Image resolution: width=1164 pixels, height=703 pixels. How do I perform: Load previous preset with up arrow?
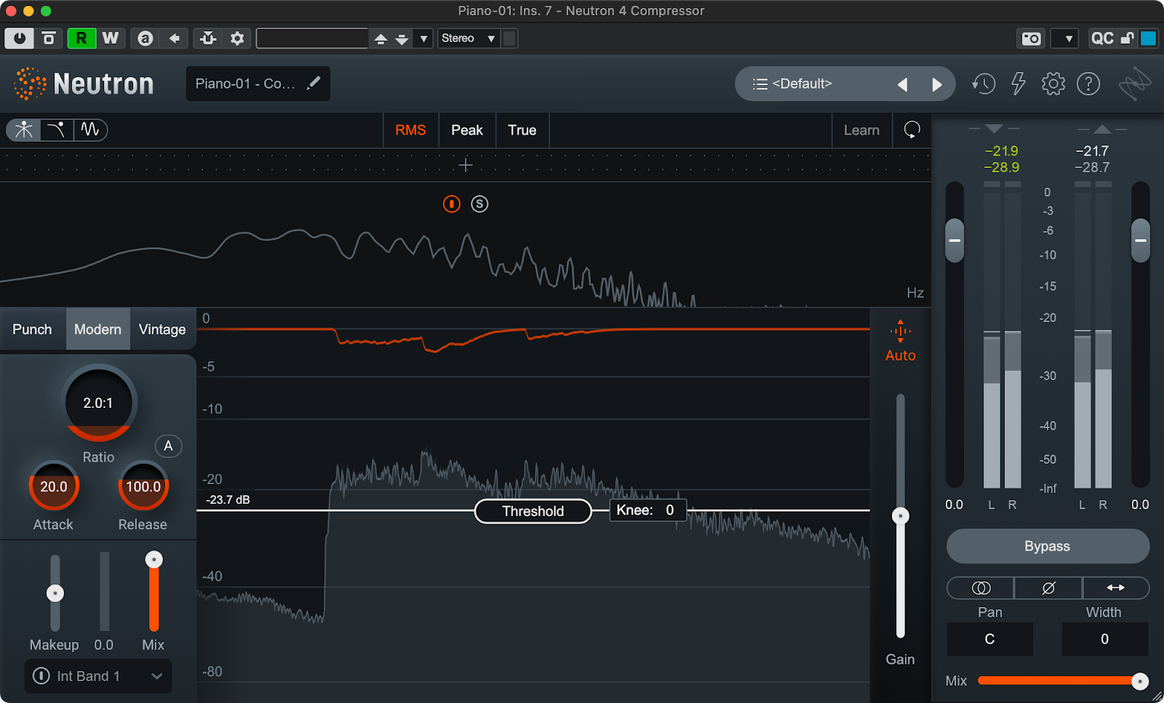click(380, 39)
